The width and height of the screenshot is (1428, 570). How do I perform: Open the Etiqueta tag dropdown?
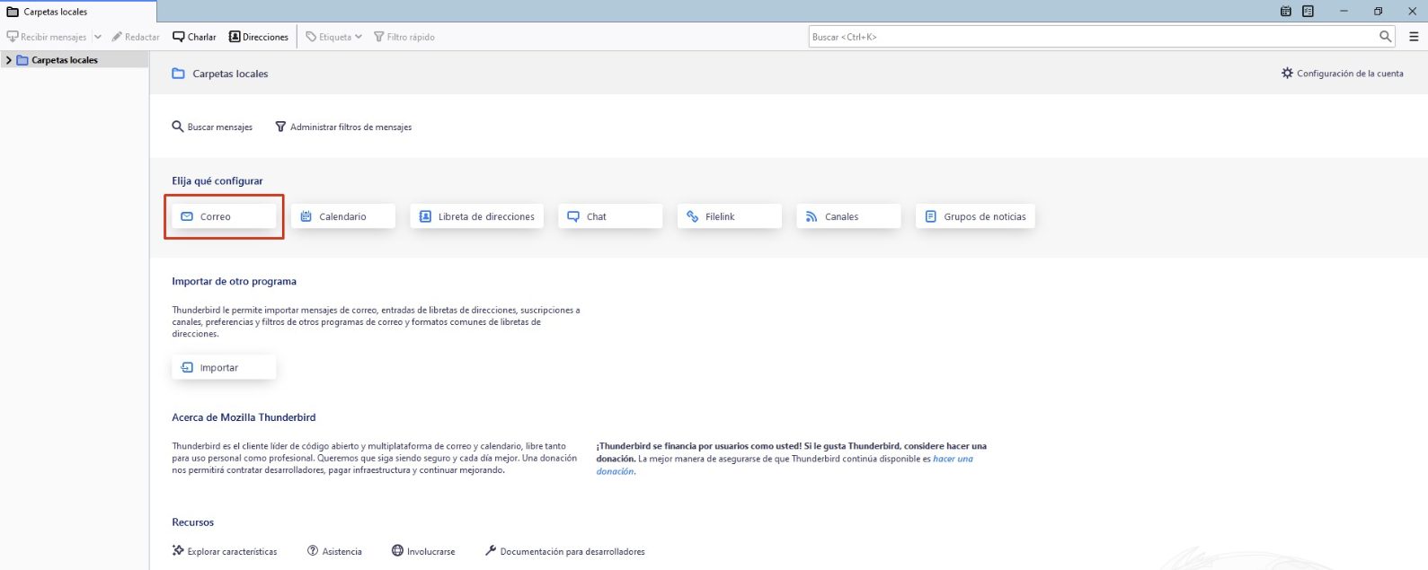pos(333,37)
